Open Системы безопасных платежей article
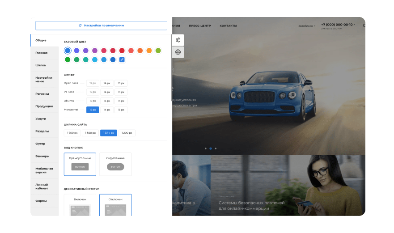Image resolution: width=394 pixels, height=233 pixels. (251, 206)
